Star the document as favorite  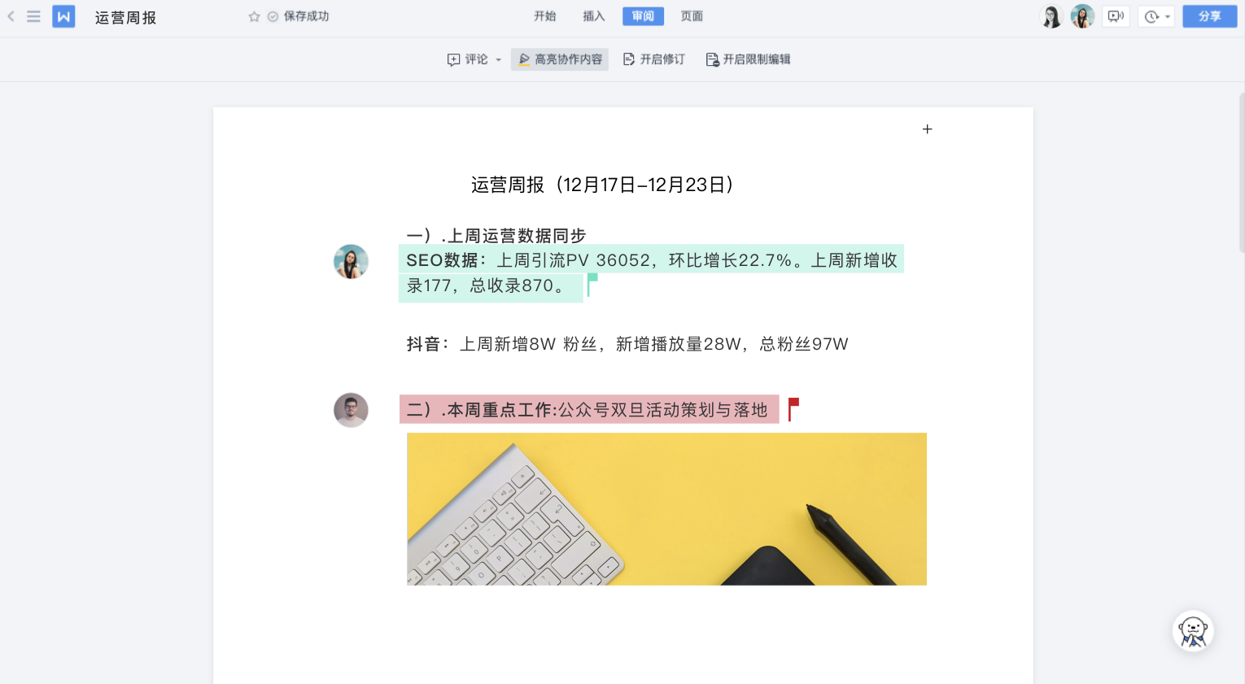click(254, 16)
